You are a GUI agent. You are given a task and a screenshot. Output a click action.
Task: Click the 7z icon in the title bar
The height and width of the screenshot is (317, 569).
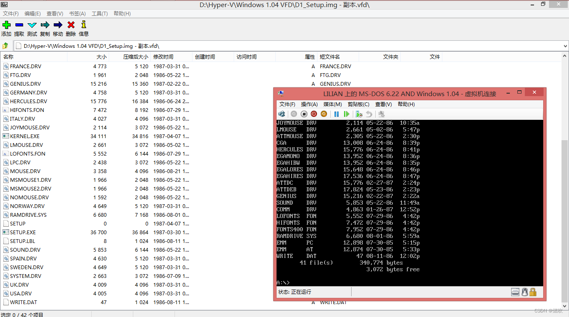coord(5,5)
